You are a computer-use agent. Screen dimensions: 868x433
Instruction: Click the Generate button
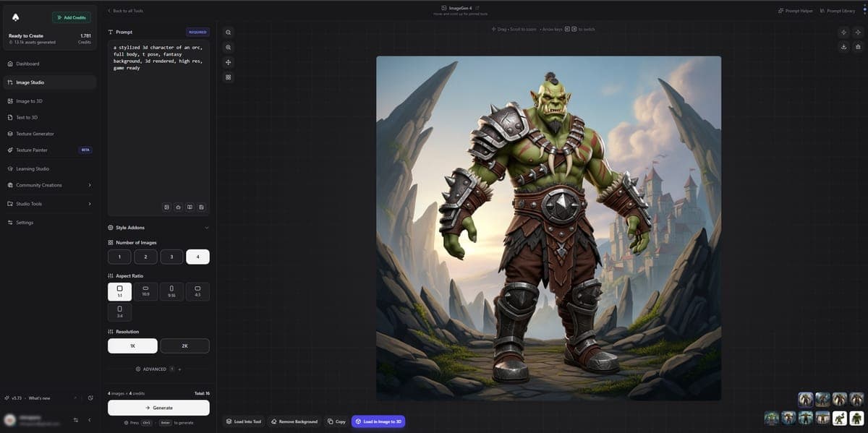[x=158, y=408]
